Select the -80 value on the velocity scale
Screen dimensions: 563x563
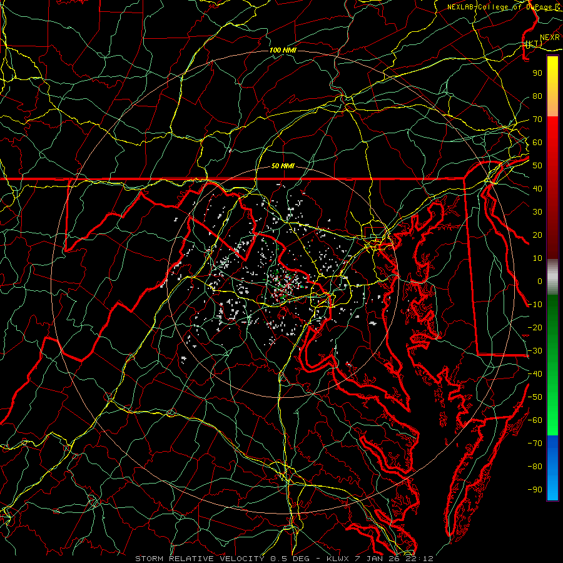(x=535, y=467)
